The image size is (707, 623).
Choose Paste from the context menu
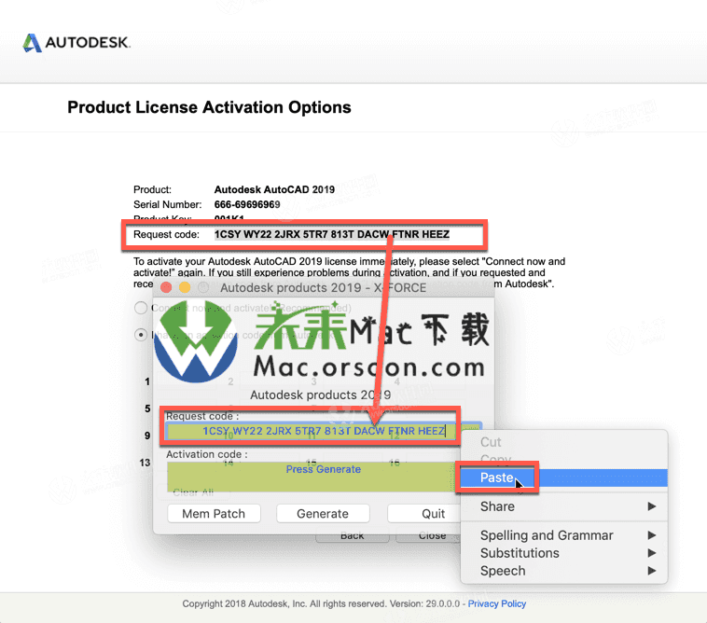[497, 478]
